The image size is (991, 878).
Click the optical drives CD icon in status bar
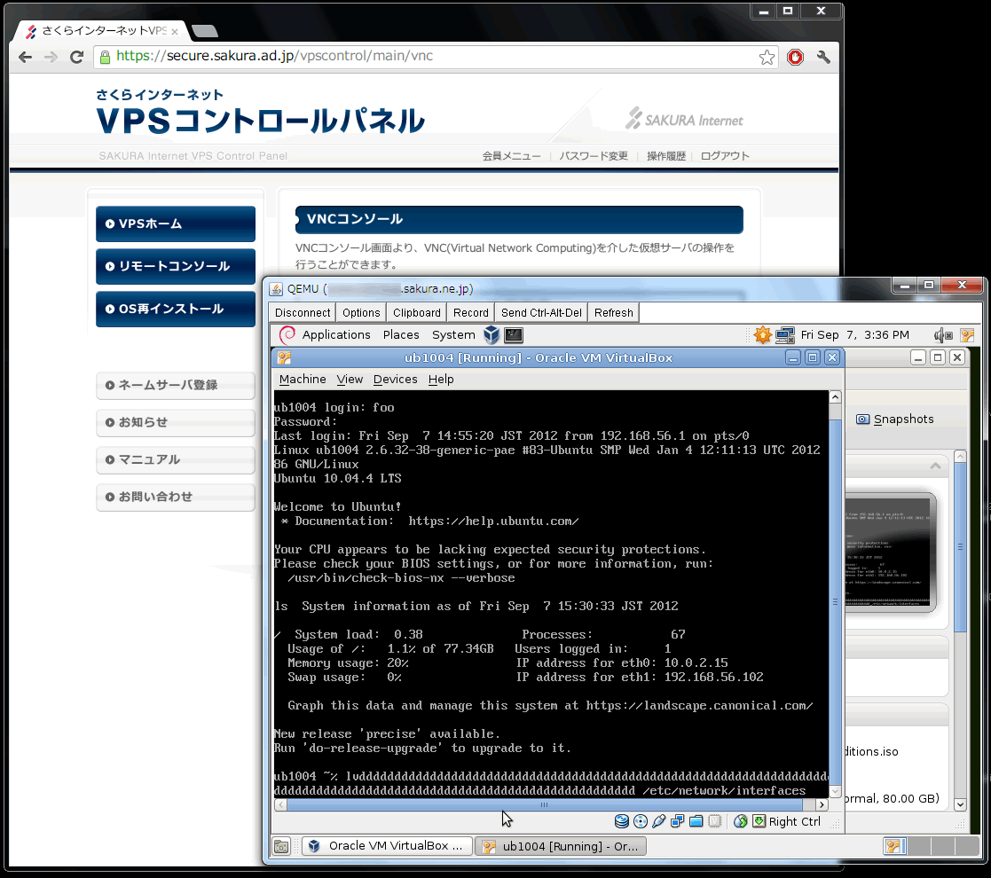pyautogui.click(x=640, y=821)
